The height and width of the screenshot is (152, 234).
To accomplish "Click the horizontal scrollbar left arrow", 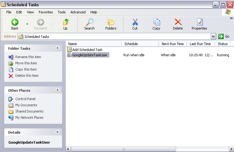I will pos(68,149).
